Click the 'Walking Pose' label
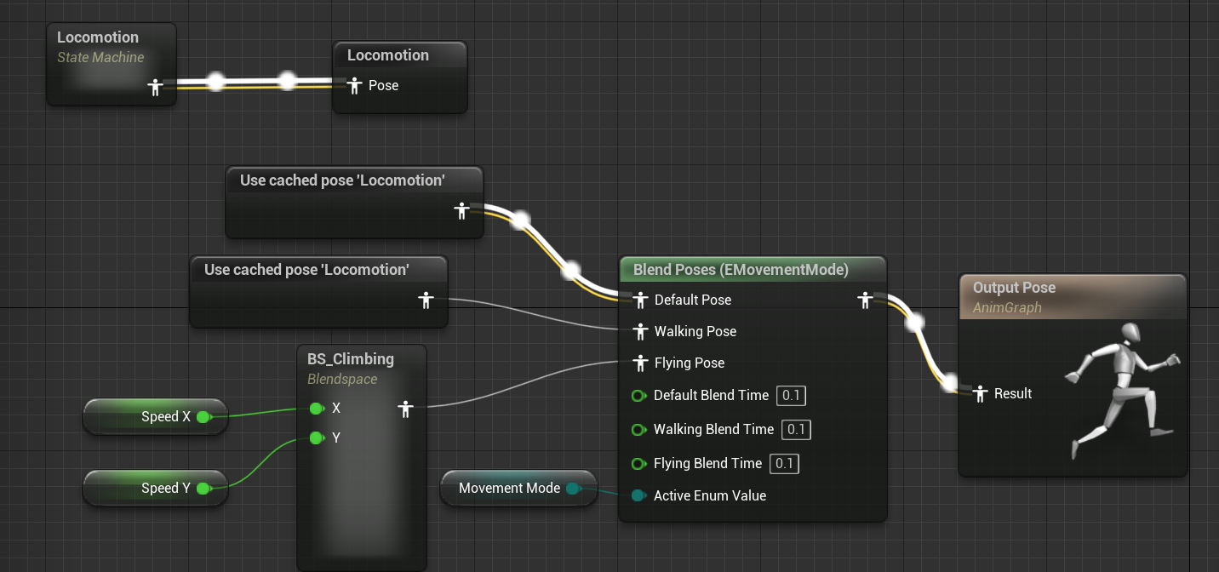This screenshot has width=1219, height=572. point(695,331)
